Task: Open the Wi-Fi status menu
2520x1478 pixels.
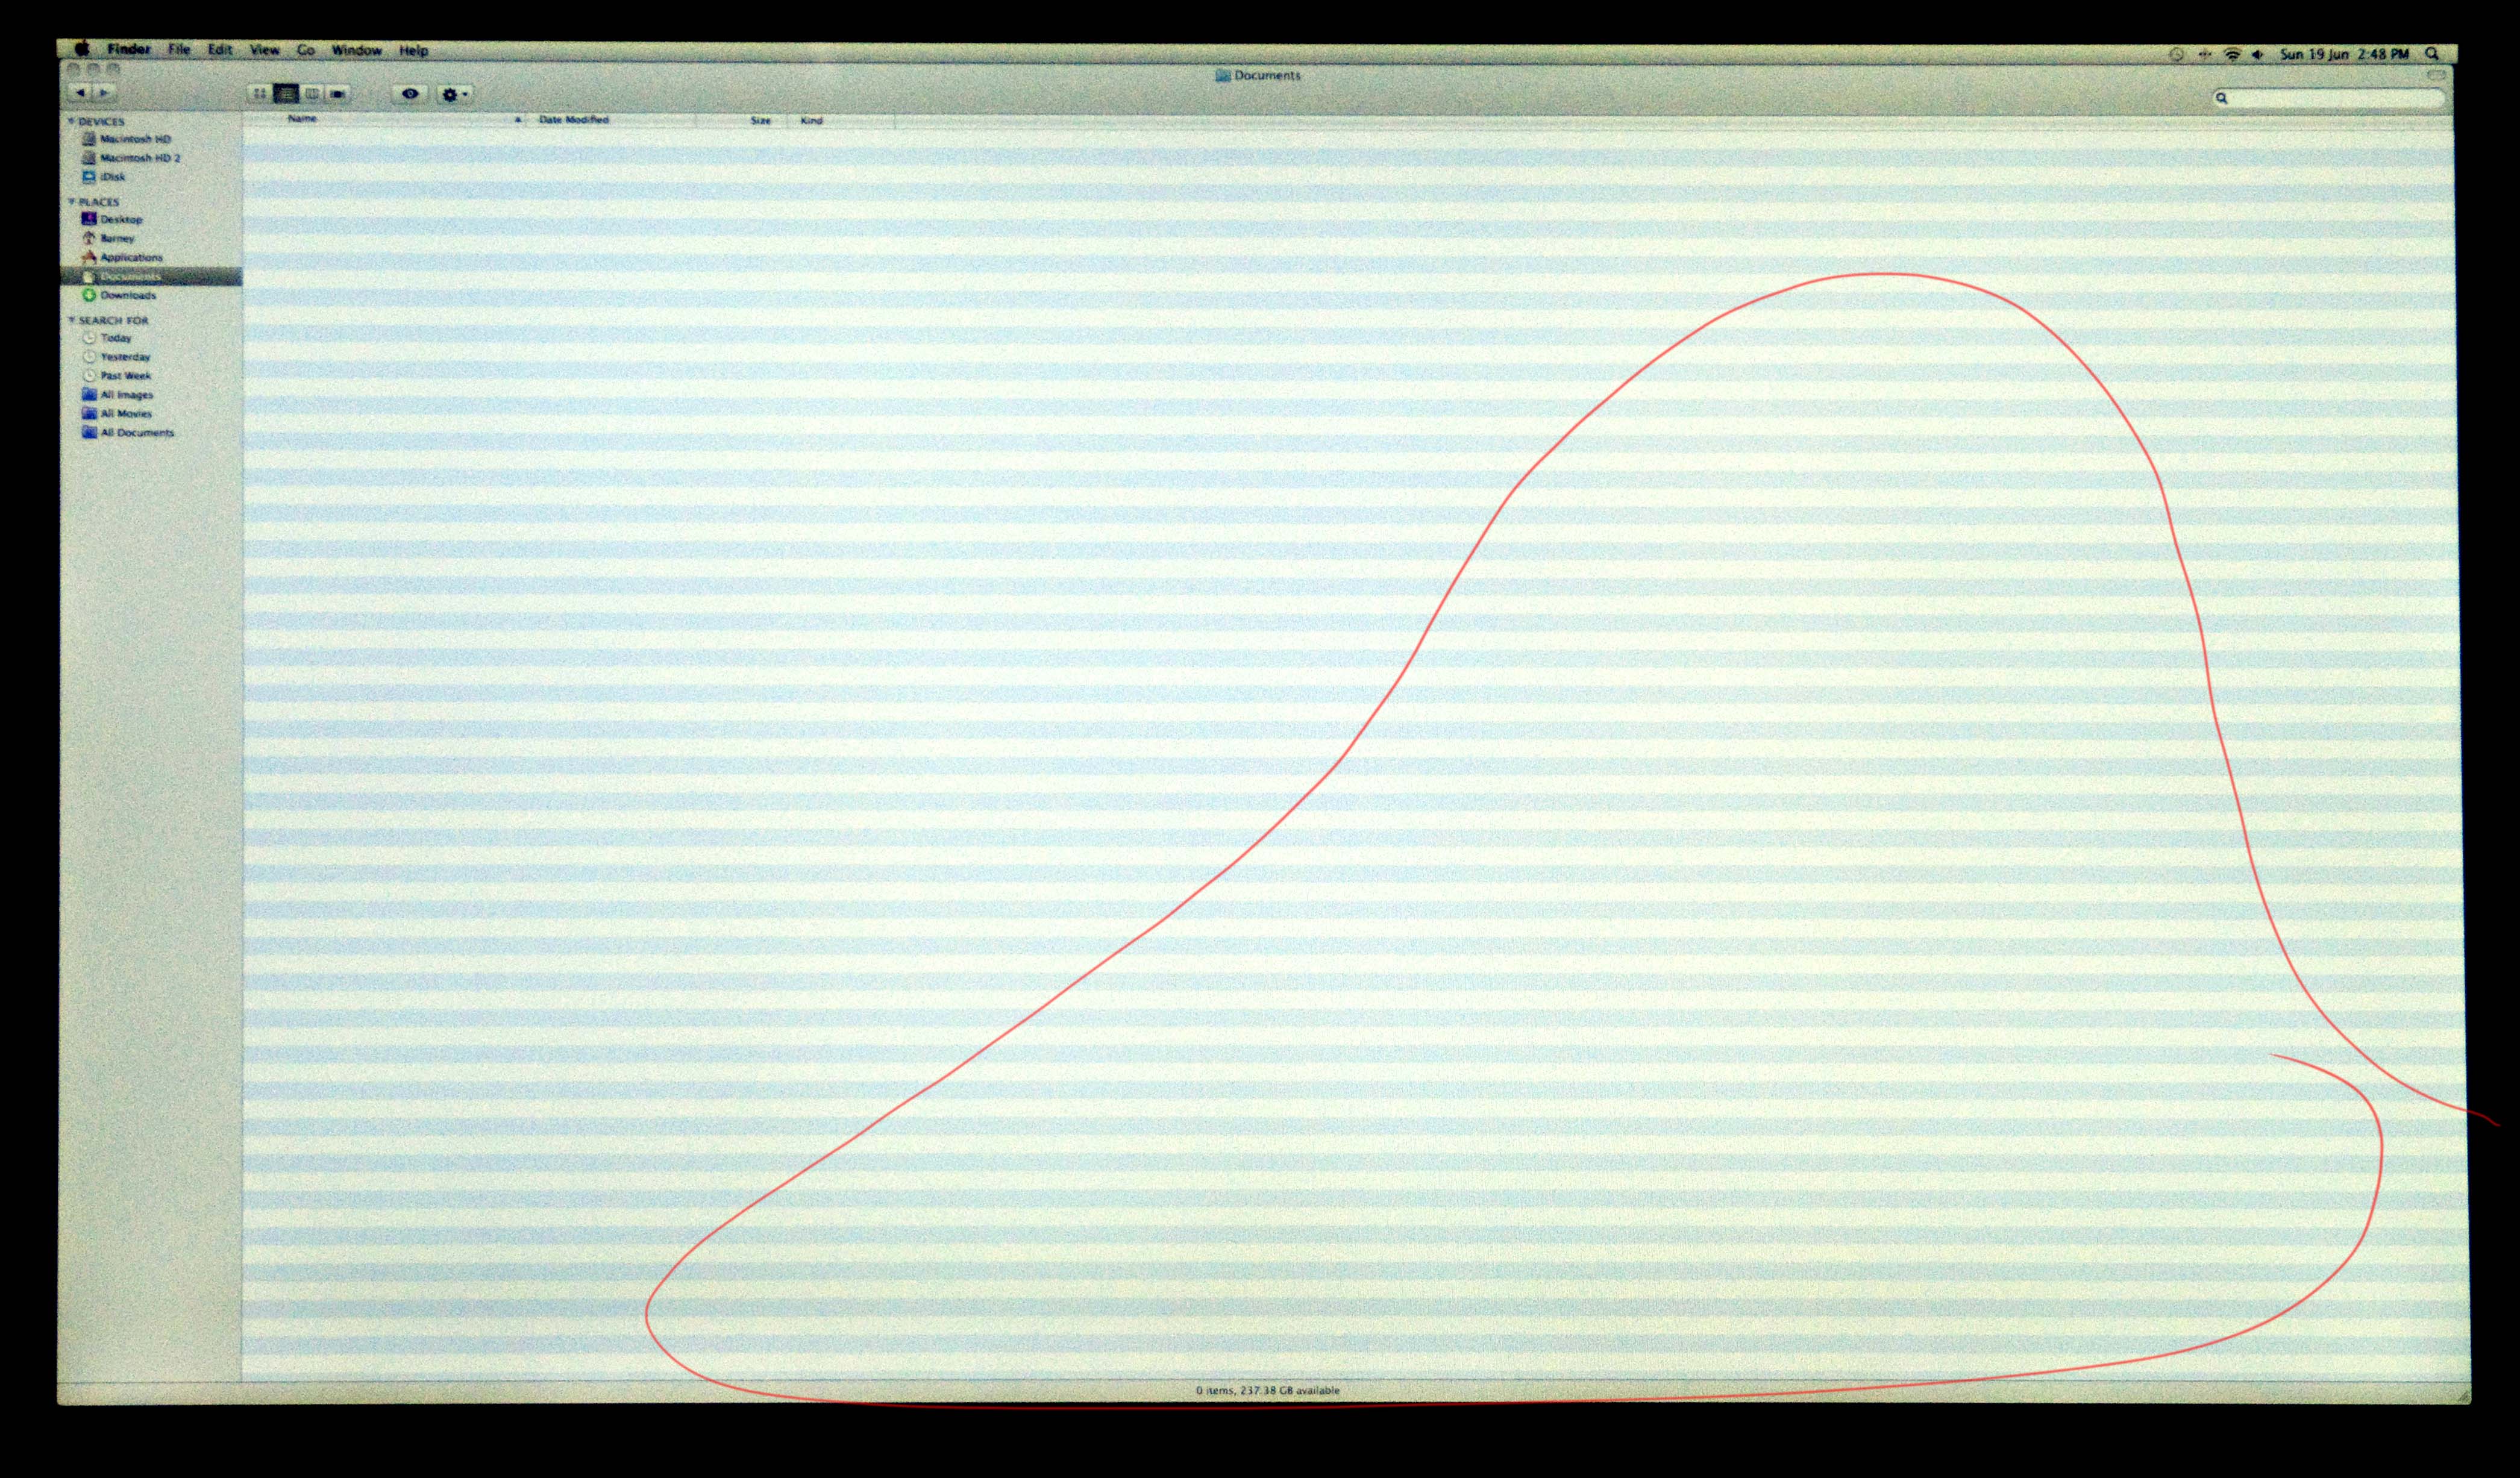Action: (2232, 54)
